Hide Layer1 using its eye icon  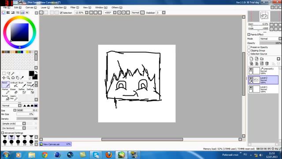coord(251,87)
